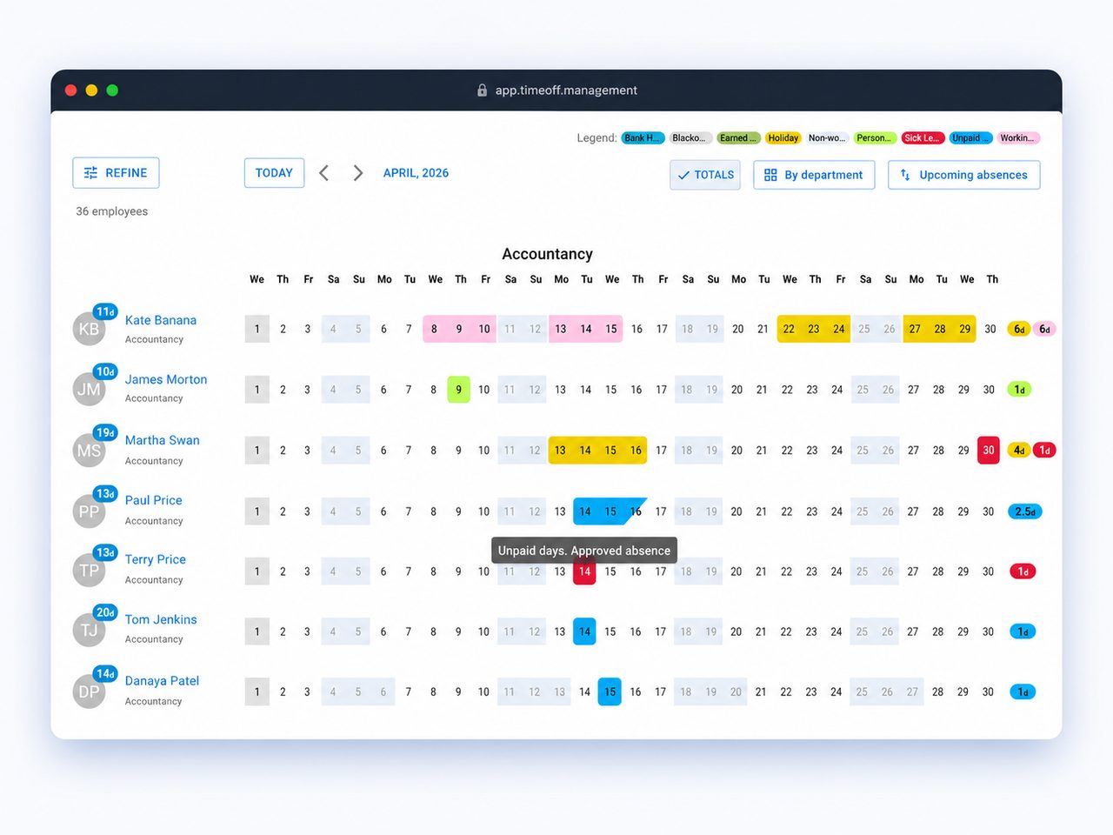
Task: Open Upcoming absences list
Action: [x=963, y=175]
